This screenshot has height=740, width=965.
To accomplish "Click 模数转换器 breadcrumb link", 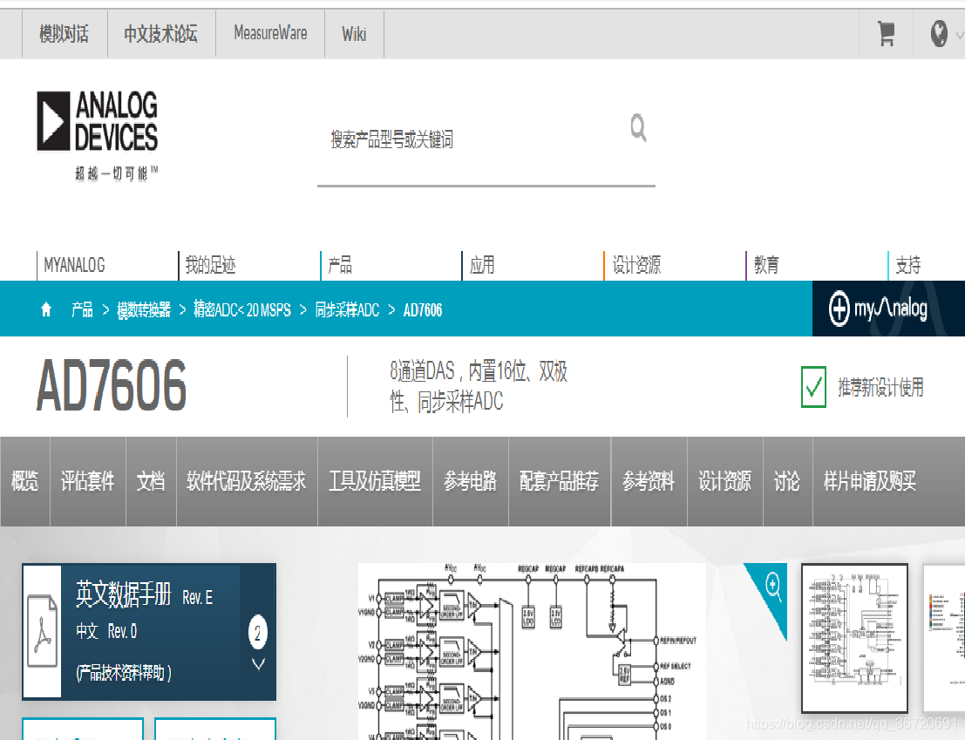I will [x=144, y=309].
